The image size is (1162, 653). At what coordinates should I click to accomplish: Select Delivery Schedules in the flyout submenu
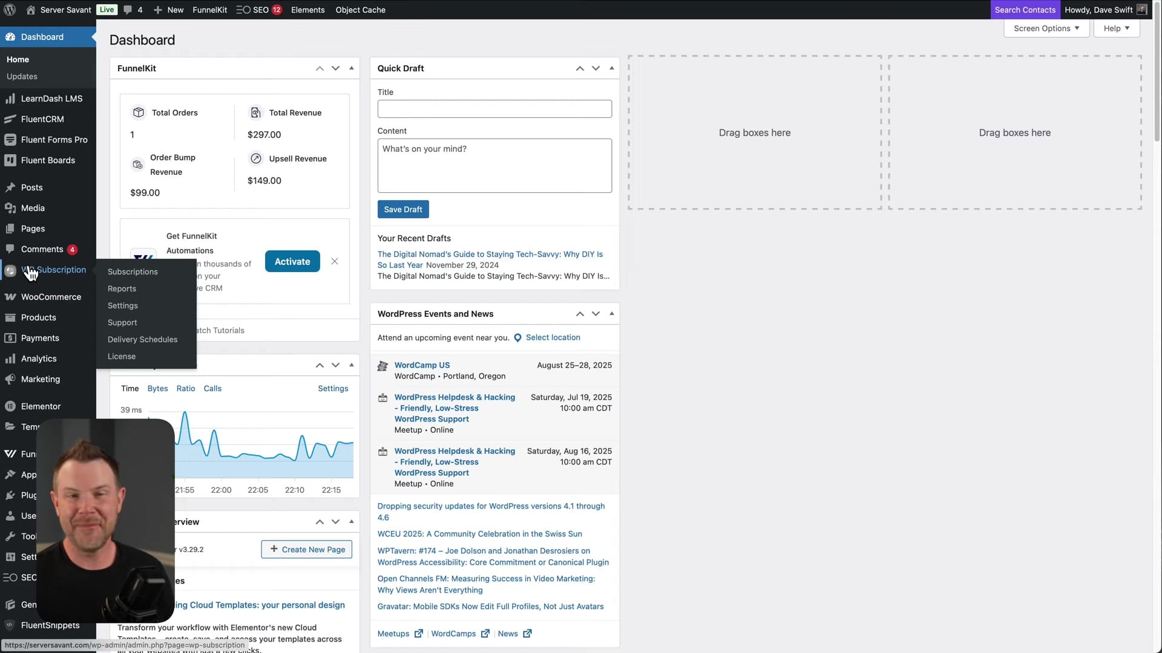(x=142, y=339)
